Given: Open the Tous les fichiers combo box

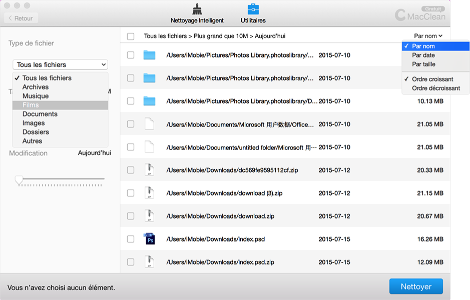Looking at the screenshot, I should [x=60, y=64].
